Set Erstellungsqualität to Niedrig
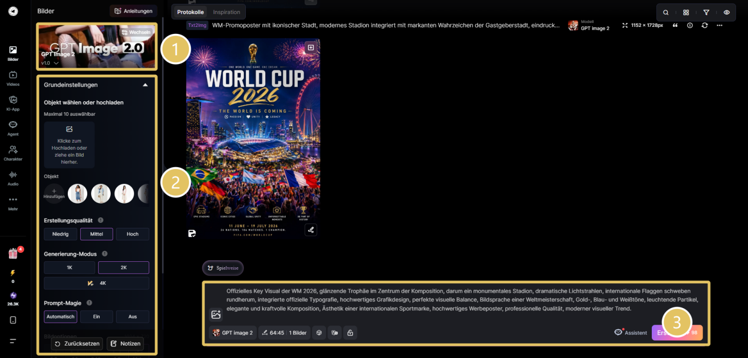The image size is (748, 358). point(60,234)
